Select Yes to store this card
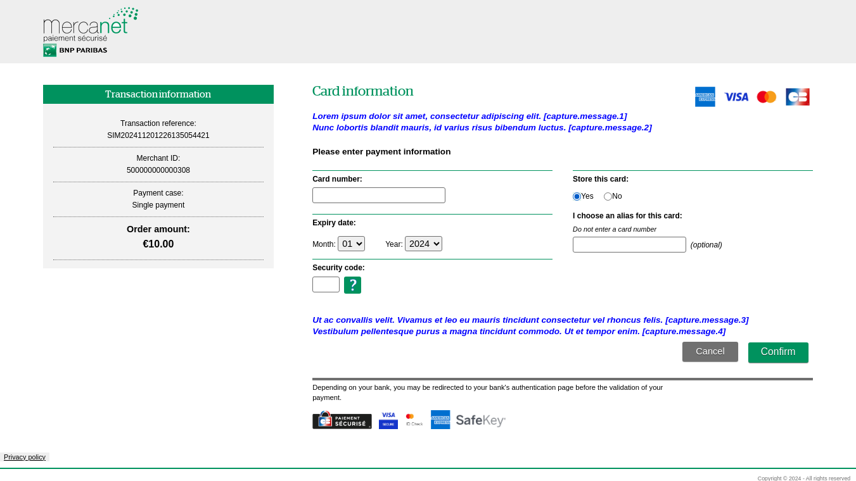The height and width of the screenshot is (481, 856). tap(577, 196)
